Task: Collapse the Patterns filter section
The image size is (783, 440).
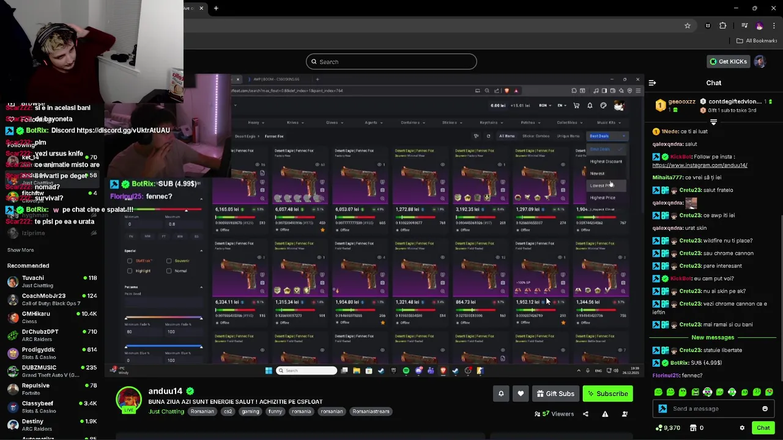Action: click(201, 287)
